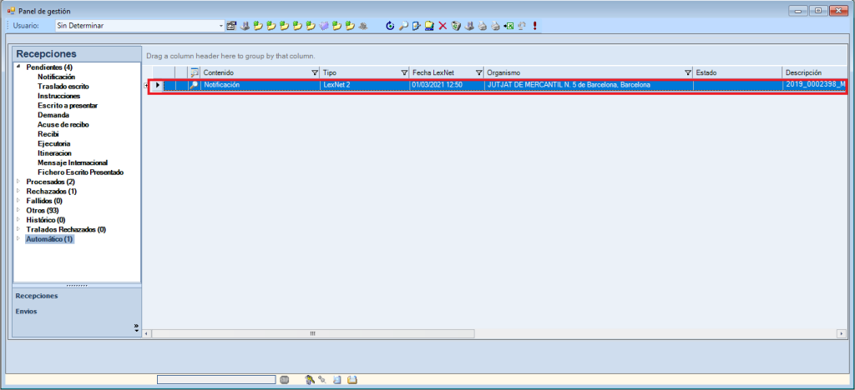Expand the Rechazados (1) tree node
This screenshot has height=390, width=855.
18,192
